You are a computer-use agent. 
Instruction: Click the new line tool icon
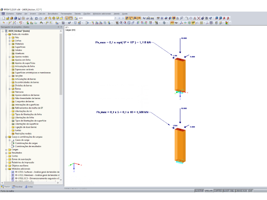[10, 23]
